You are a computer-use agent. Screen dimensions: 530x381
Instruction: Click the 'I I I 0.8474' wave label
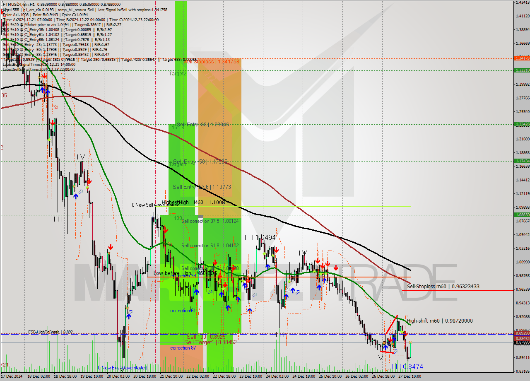pyautogui.click(x=407, y=367)
